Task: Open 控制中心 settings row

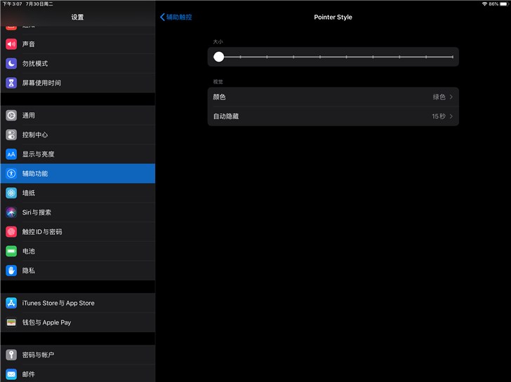Action: 77,135
